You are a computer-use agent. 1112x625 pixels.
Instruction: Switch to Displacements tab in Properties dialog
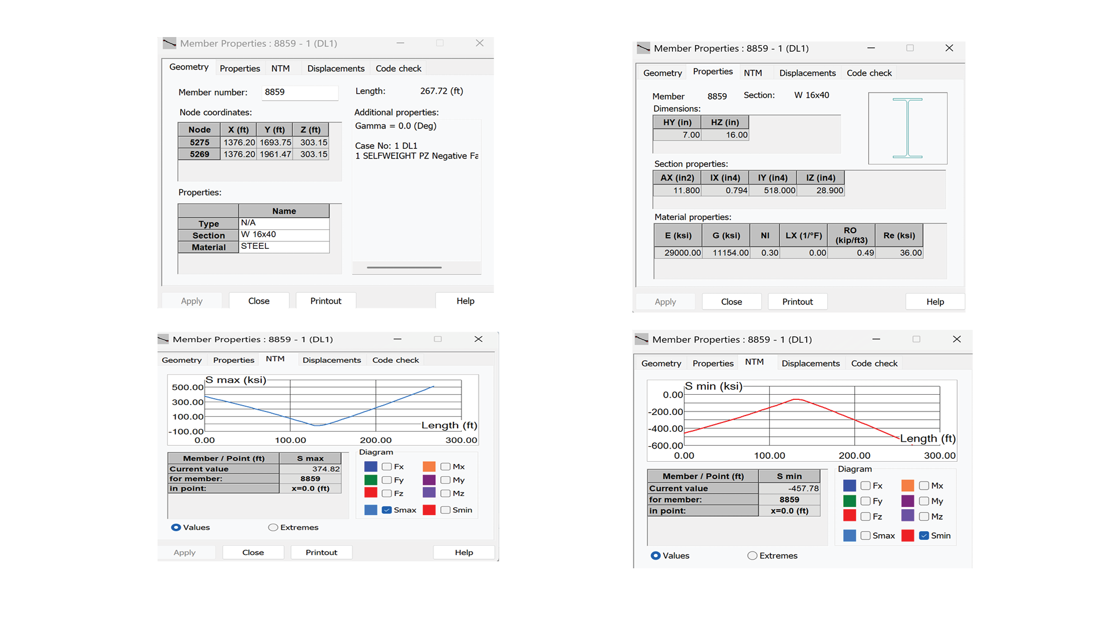click(807, 73)
